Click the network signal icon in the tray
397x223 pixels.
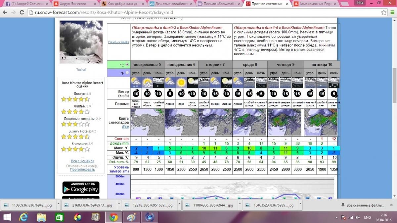click(351, 217)
